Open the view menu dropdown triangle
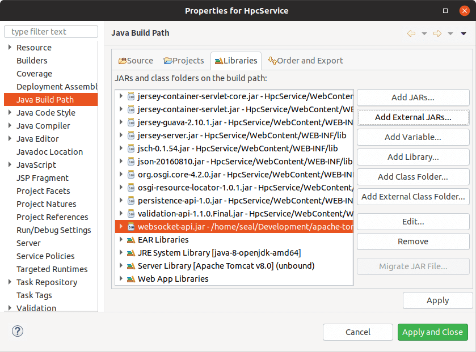 464,33
